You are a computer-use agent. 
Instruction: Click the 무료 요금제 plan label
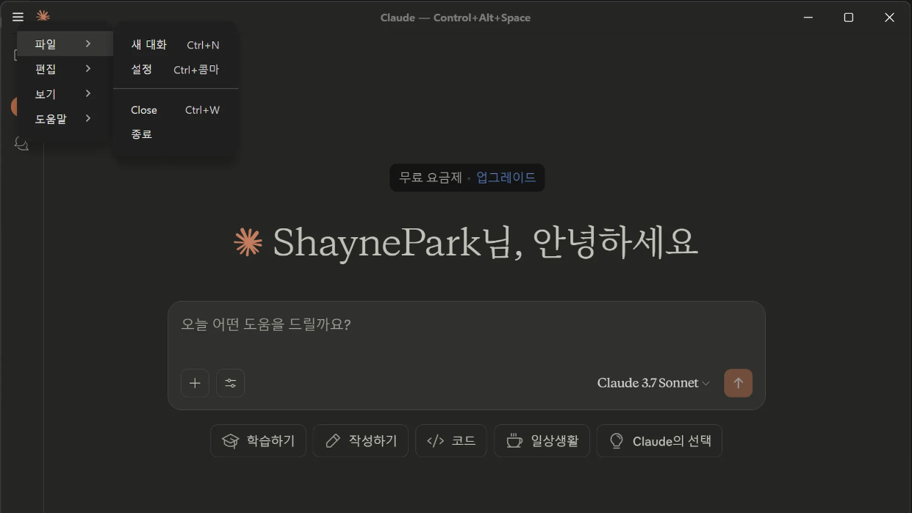click(431, 178)
